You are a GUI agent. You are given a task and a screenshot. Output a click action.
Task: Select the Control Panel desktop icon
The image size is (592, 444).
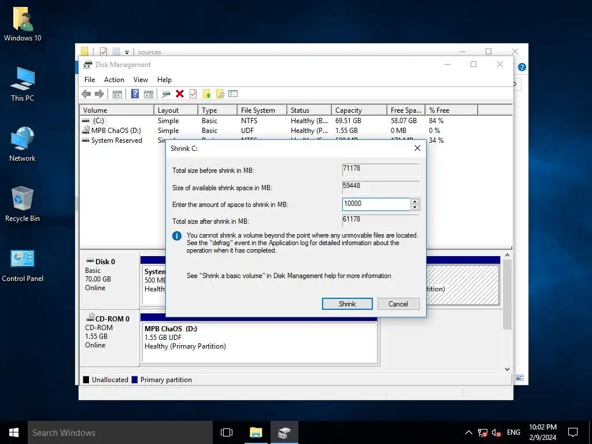(23, 265)
